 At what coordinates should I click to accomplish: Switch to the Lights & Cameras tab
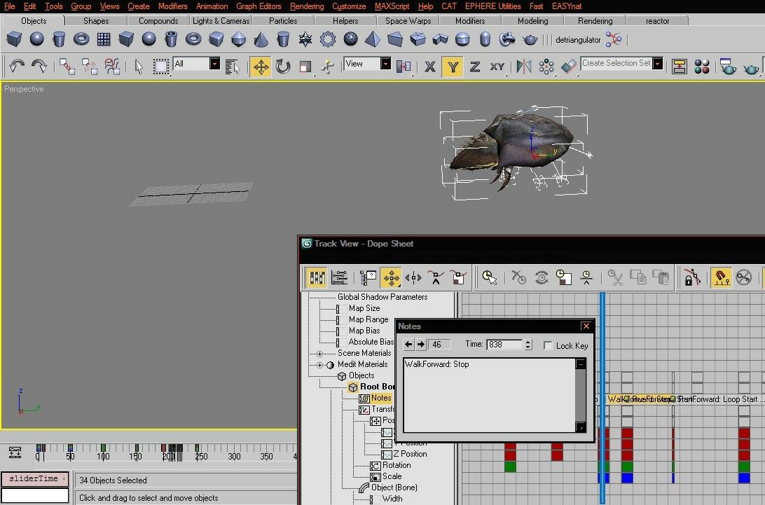pyautogui.click(x=221, y=21)
